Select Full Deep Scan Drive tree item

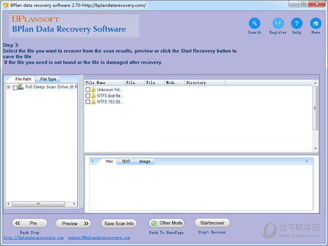[x=51, y=87]
